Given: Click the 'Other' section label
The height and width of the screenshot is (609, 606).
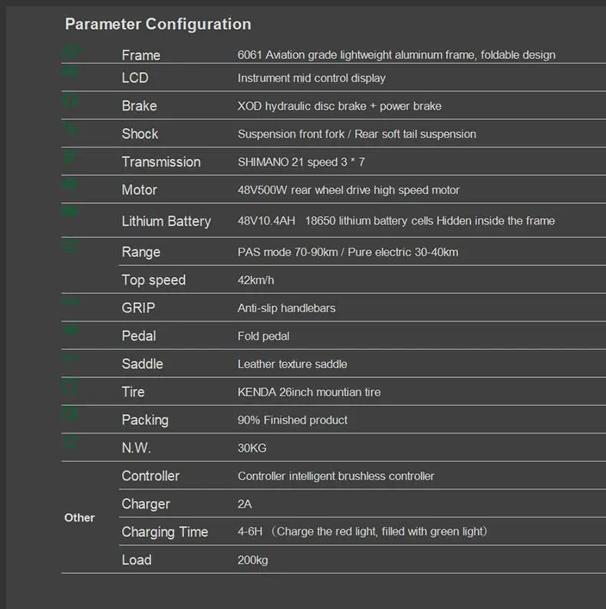Looking at the screenshot, I should coord(79,518).
